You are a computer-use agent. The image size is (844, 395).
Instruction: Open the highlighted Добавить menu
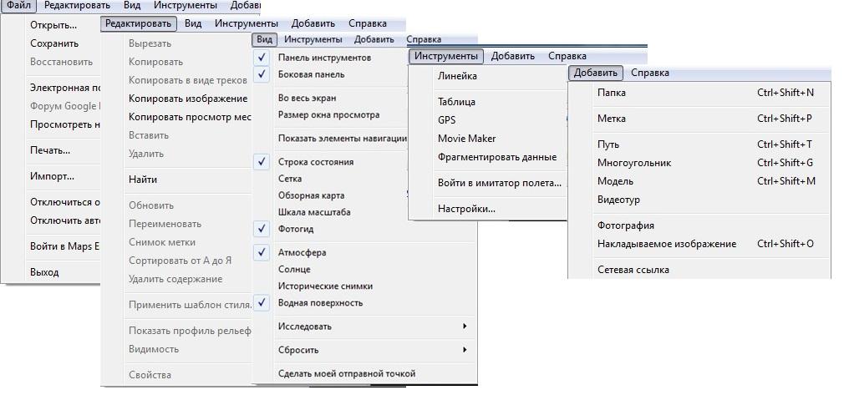coord(596,73)
